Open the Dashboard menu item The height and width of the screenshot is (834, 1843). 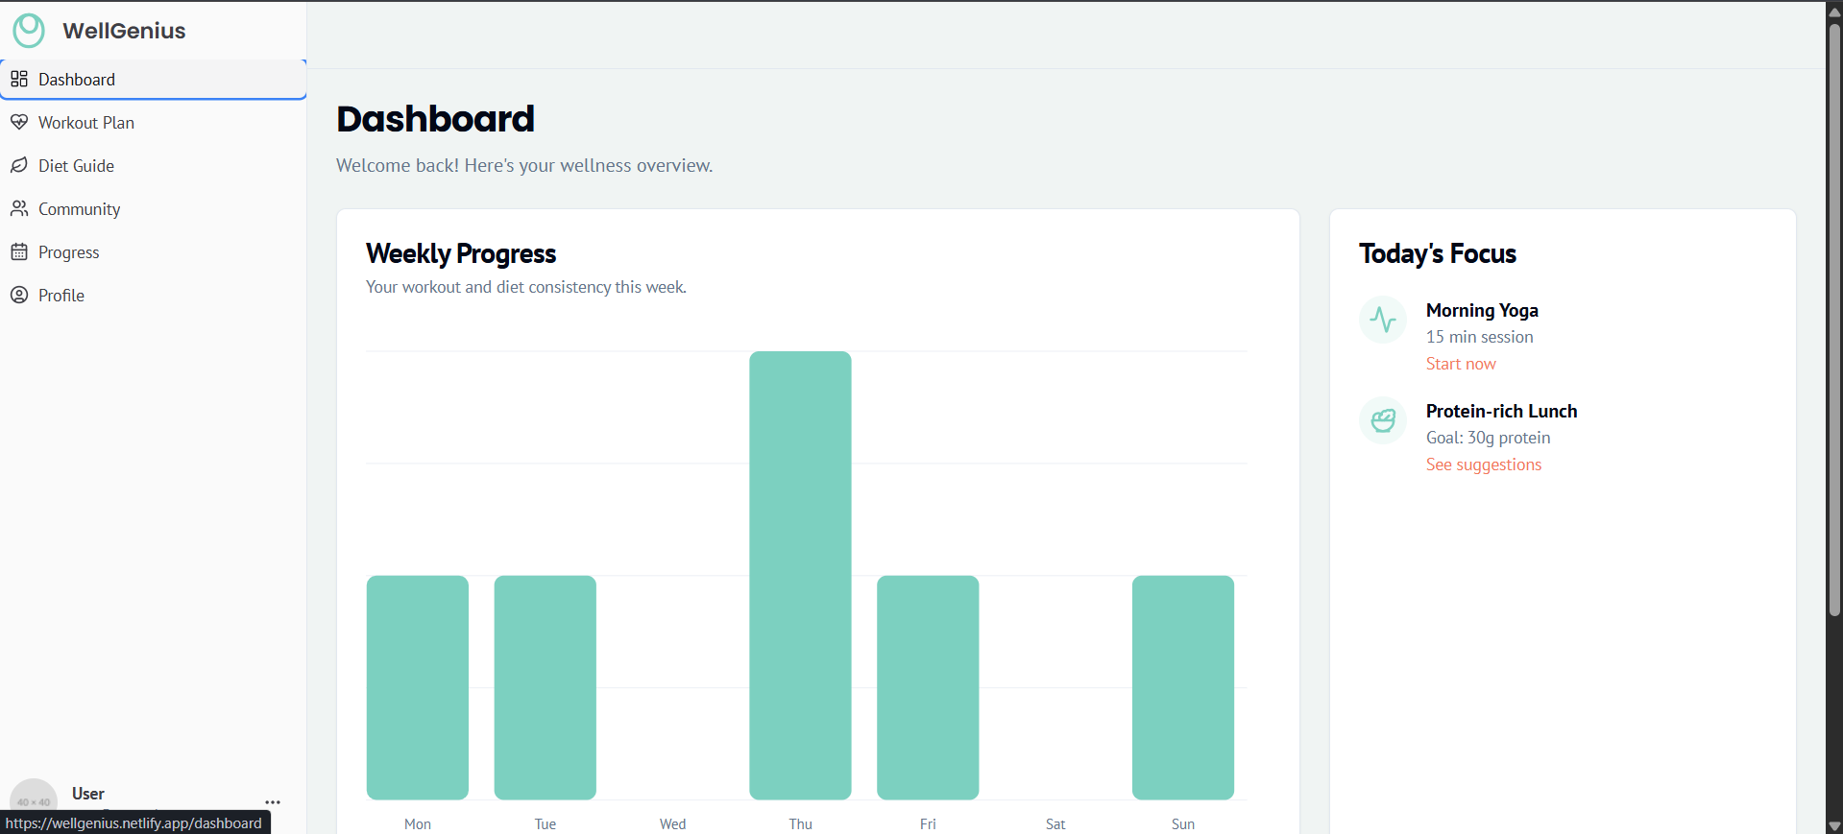pos(154,79)
